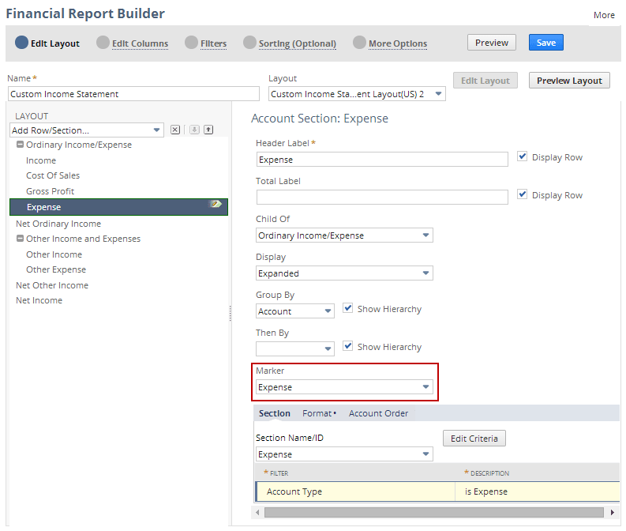This screenshot has height=531, width=626.
Task: Select the Expense row in layout tree
Action: (x=118, y=207)
